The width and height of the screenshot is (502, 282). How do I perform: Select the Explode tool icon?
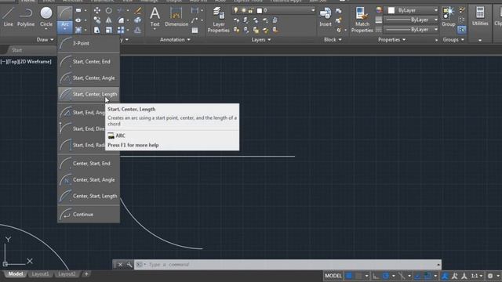point(138,20)
